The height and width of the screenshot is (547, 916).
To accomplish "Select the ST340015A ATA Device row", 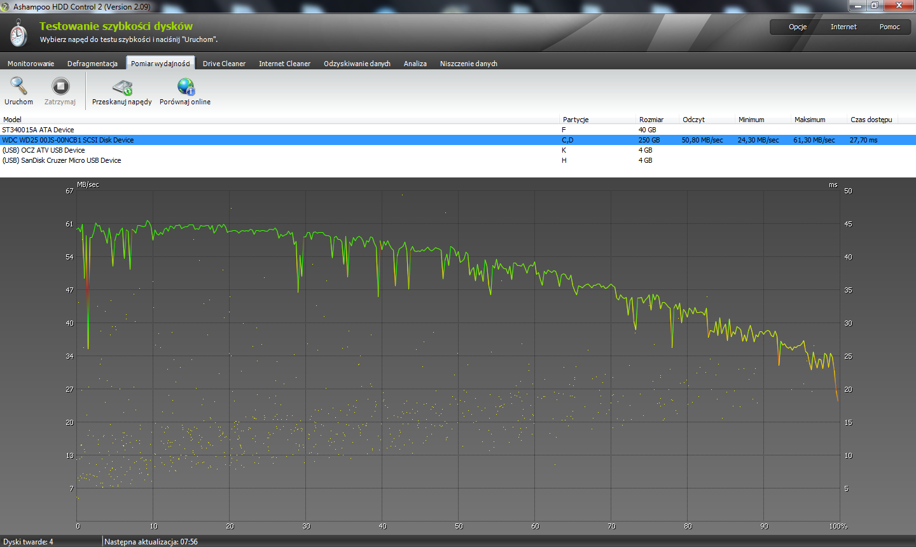I will (x=458, y=130).
